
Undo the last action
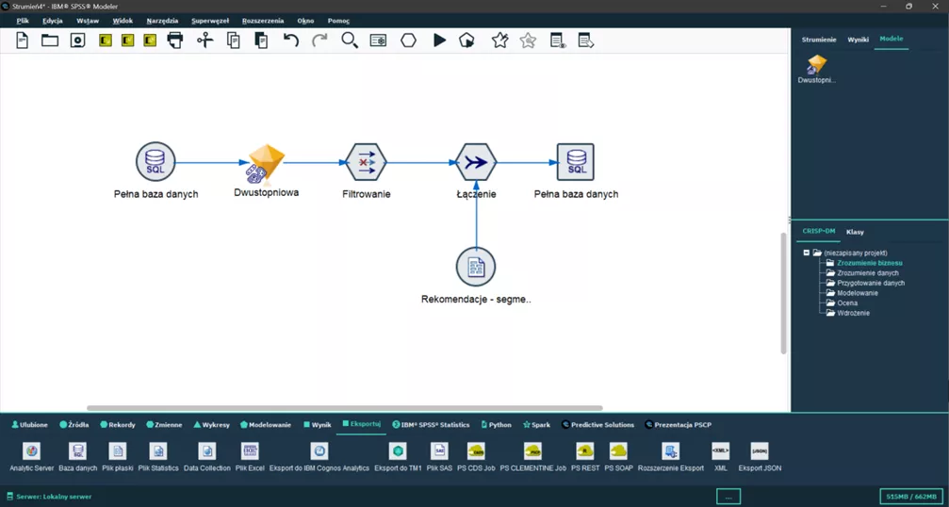[x=291, y=41]
